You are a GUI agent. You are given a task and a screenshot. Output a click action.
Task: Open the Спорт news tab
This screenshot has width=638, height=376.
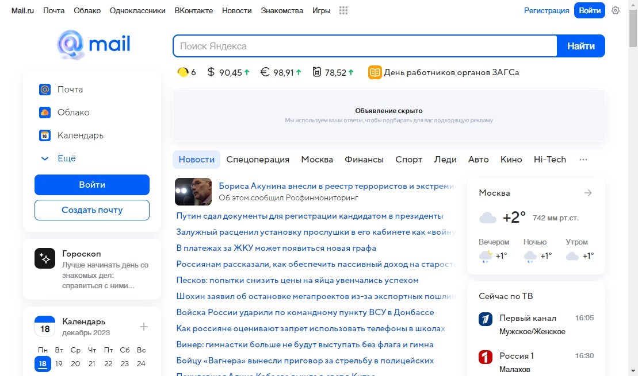408,160
